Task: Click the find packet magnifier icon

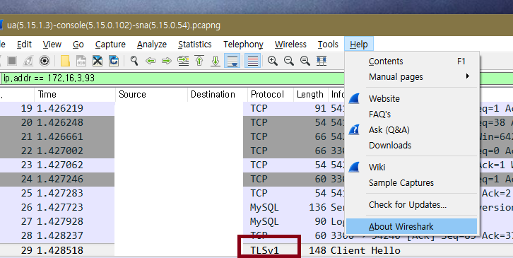Action: coord(134,61)
